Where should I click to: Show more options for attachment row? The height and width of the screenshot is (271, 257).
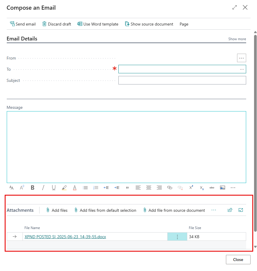(x=177, y=237)
